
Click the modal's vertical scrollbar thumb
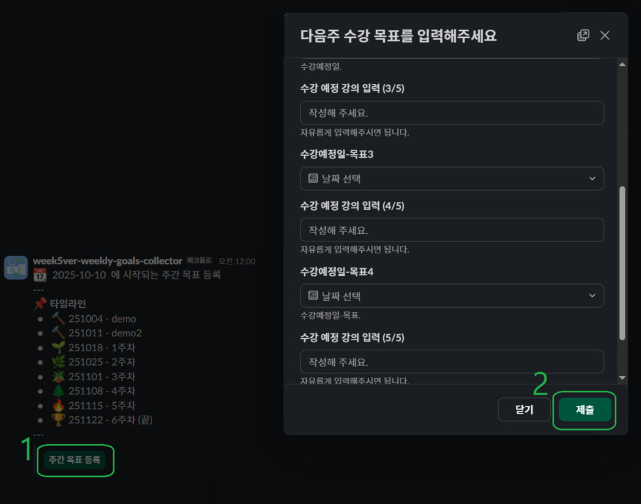coord(622,263)
